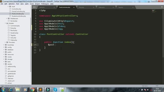164x92 pixels.
Task: Open Skype from the taskbar
Action: [55, 90]
